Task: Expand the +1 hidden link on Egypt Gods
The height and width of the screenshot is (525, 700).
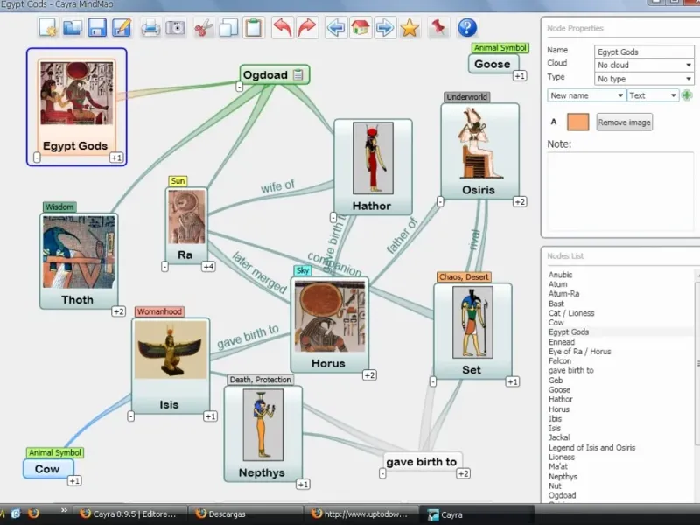Action: 116,157
